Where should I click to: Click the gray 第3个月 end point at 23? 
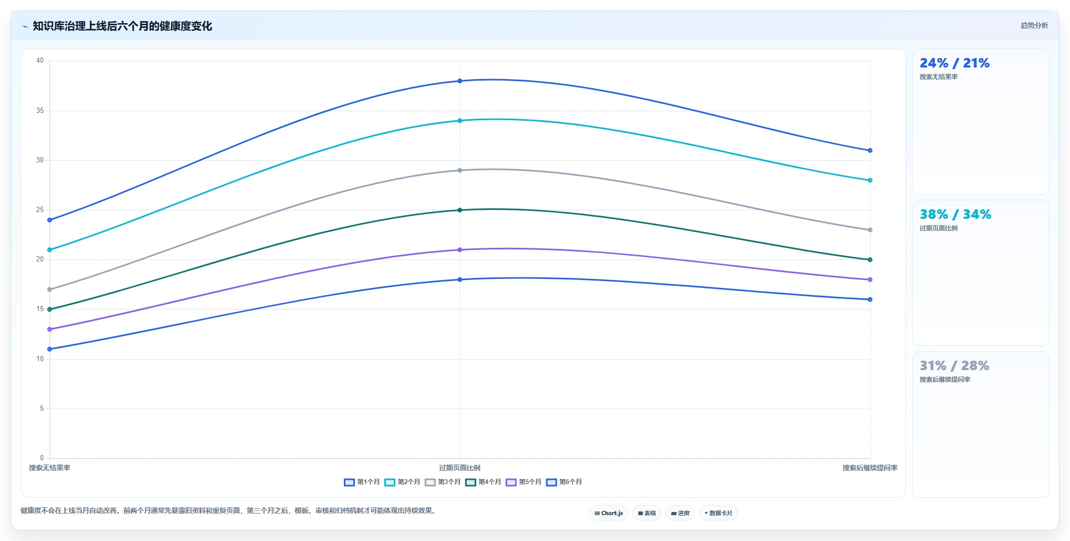[x=870, y=230]
